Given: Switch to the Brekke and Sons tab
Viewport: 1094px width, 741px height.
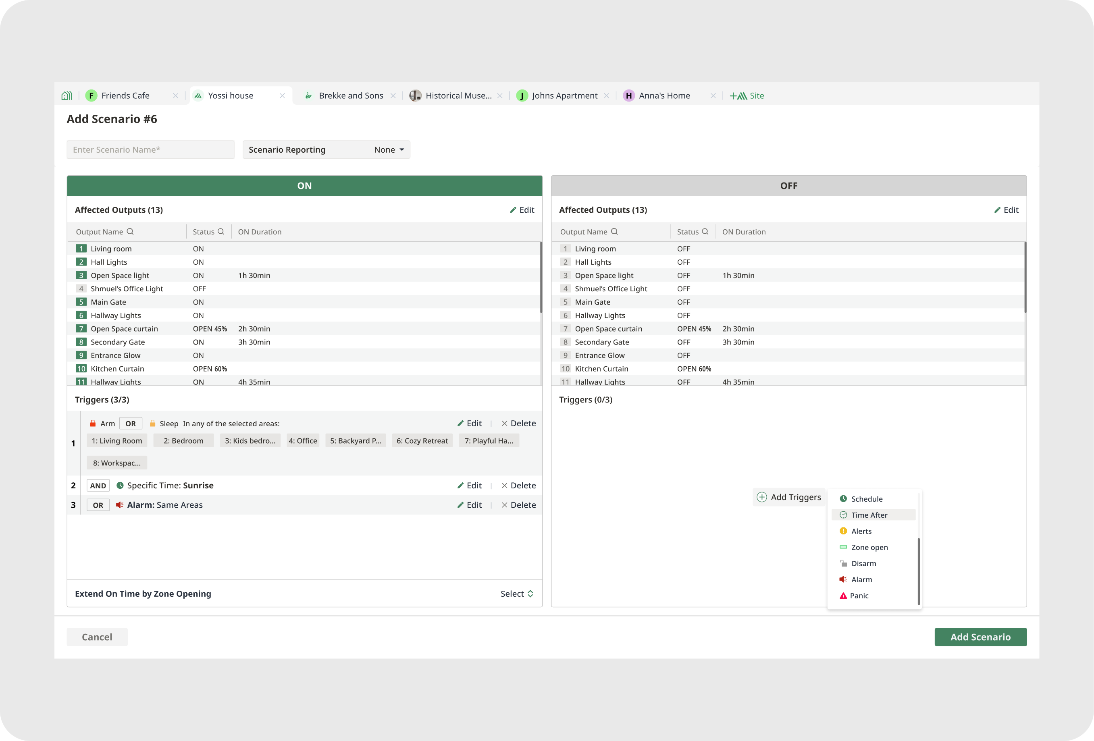Looking at the screenshot, I should pyautogui.click(x=351, y=95).
